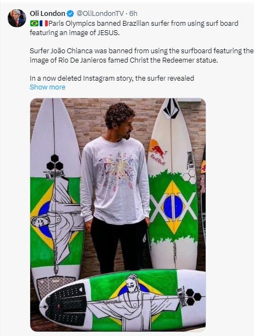Open the @OliLondonTV handle link

[x=100, y=14]
